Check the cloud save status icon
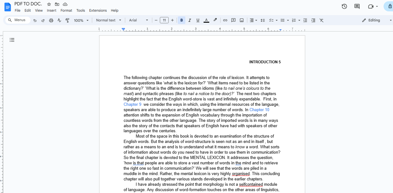This screenshot has width=393, height=193. click(x=65, y=4)
